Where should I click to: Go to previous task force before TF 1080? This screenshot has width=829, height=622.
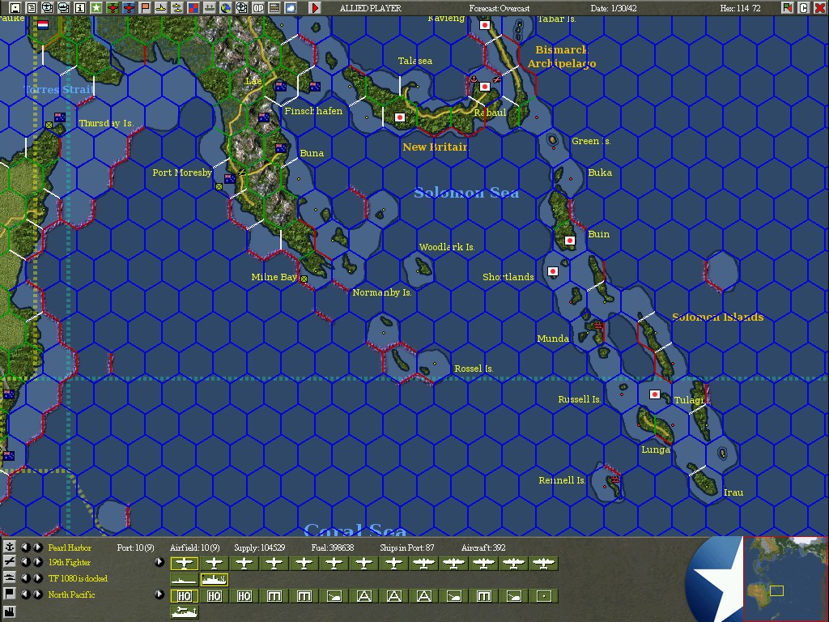click(25, 577)
